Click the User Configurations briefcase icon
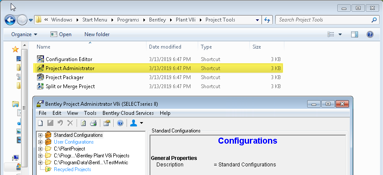The height and width of the screenshot is (175, 383). (x=48, y=141)
